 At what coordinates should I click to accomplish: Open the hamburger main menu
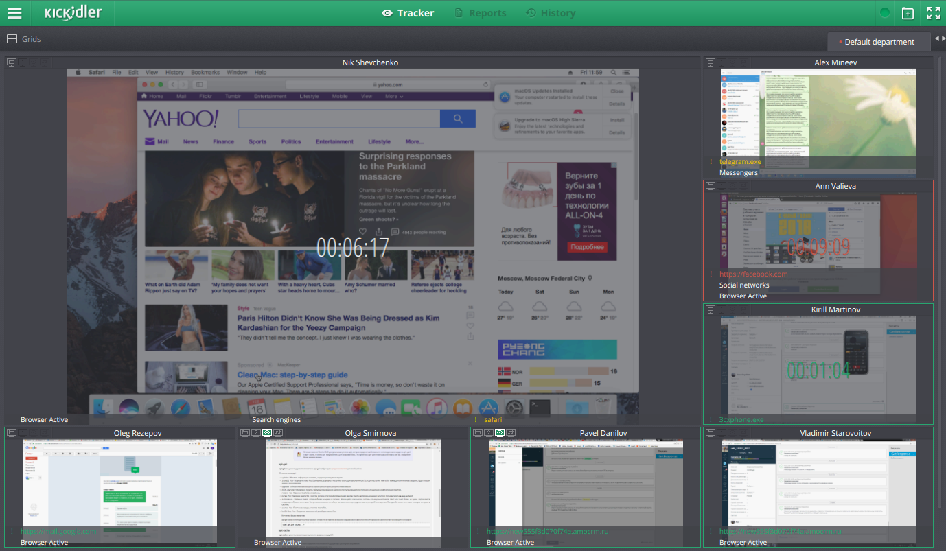click(x=14, y=13)
